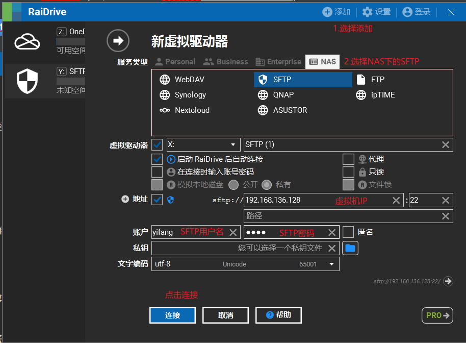Select the 公开 radio button
The image size is (466, 343).
[x=234, y=185]
